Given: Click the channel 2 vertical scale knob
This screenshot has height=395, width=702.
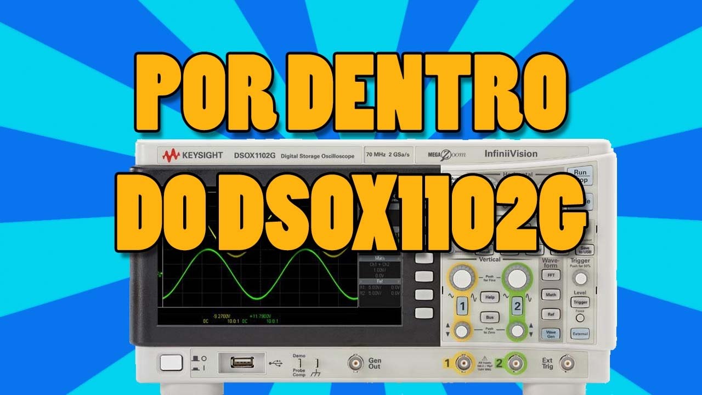Looking at the screenshot, I should [517, 278].
